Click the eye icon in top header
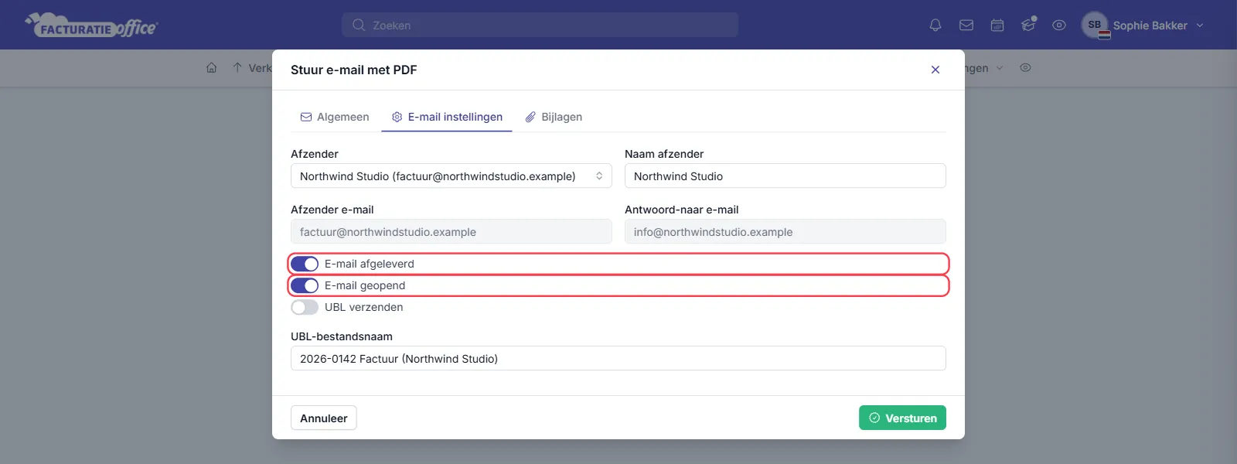Viewport: 1237px width, 464px height. click(1059, 25)
